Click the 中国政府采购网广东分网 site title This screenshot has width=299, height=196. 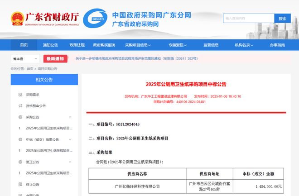point(152,15)
